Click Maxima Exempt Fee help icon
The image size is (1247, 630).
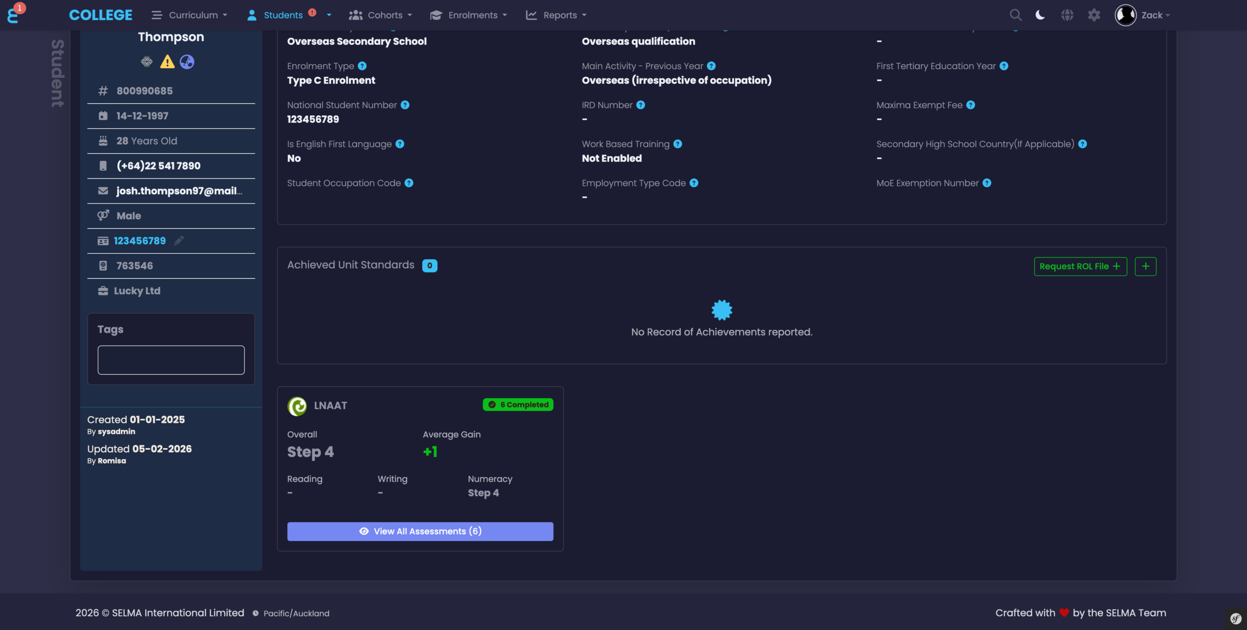tap(970, 105)
